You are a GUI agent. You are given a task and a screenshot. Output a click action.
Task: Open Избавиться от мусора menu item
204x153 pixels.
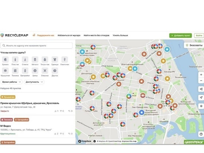69,35
